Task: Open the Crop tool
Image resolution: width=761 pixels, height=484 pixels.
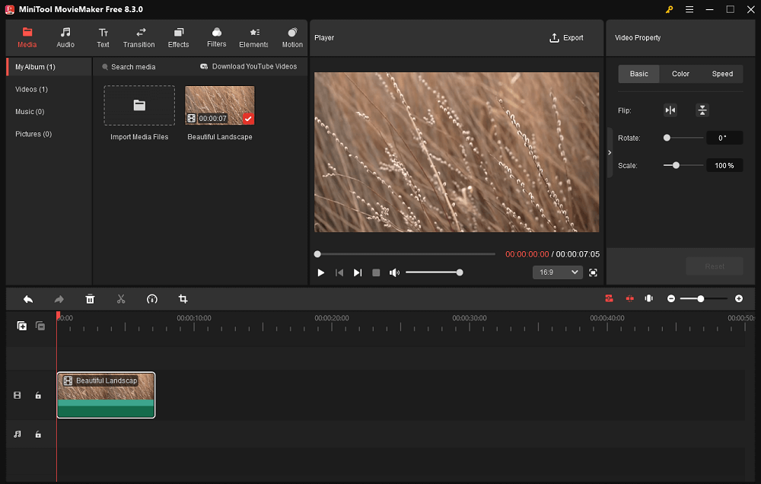Action: click(x=183, y=299)
